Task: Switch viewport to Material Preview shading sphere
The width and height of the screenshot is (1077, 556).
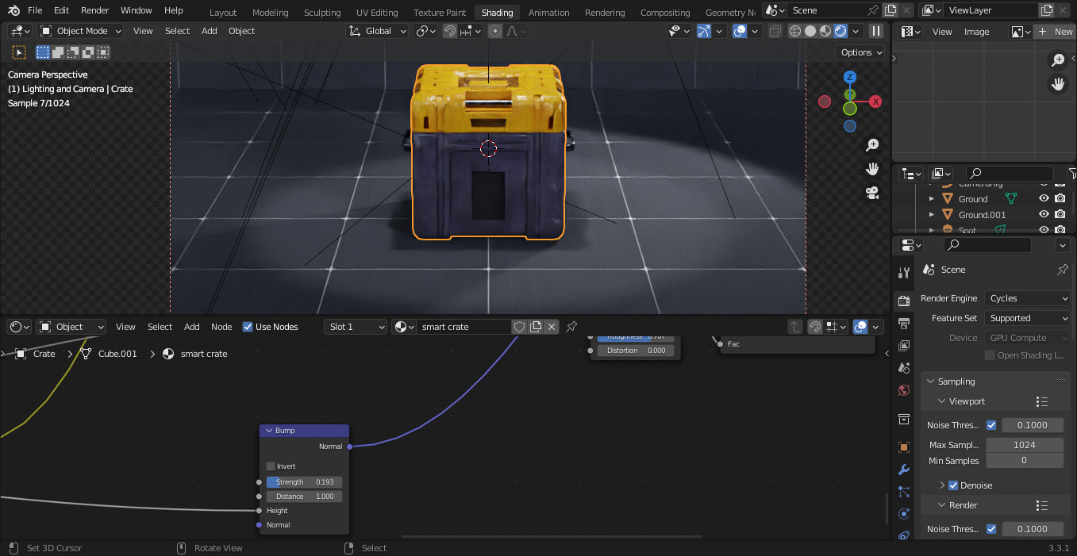Action: coord(825,30)
